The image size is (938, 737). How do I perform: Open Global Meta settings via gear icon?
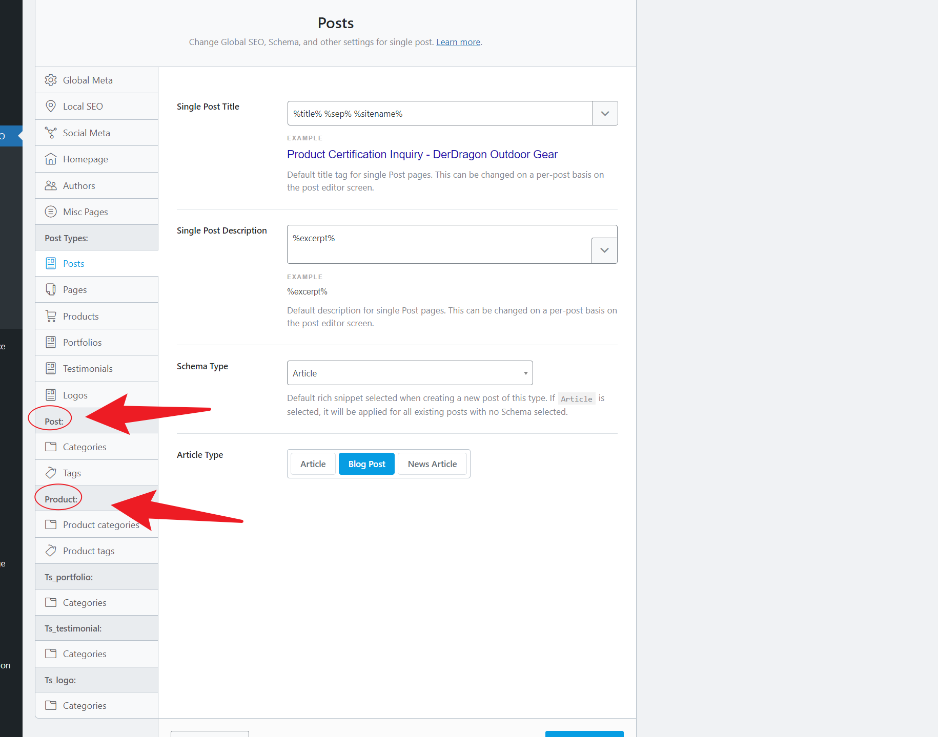coord(51,80)
